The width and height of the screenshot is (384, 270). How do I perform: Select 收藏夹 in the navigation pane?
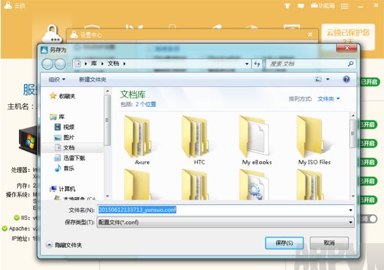tap(62, 96)
